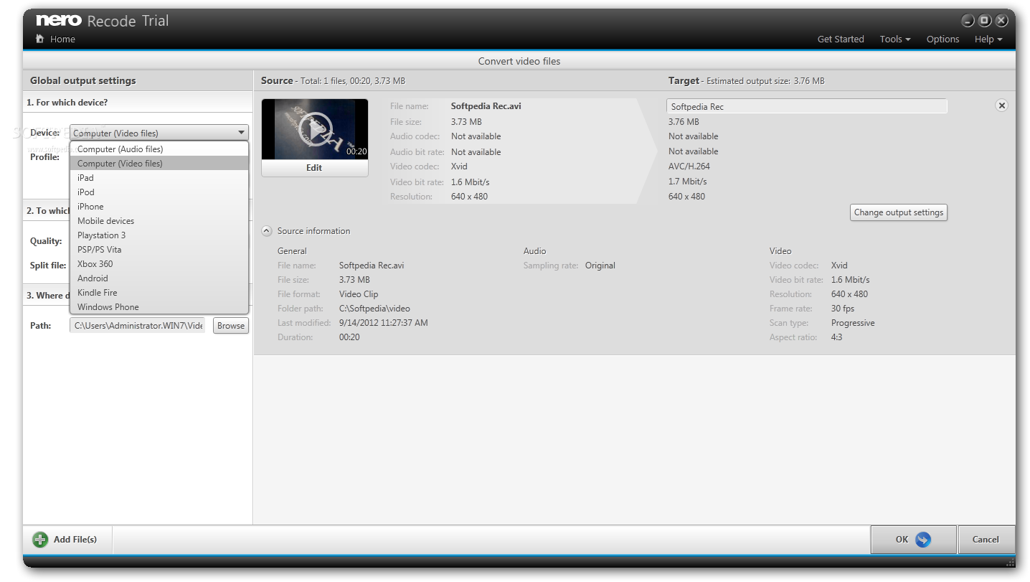Remove the Softpedia Rec file with the X icon
Screen dimensions: 1030x582
1001,105
